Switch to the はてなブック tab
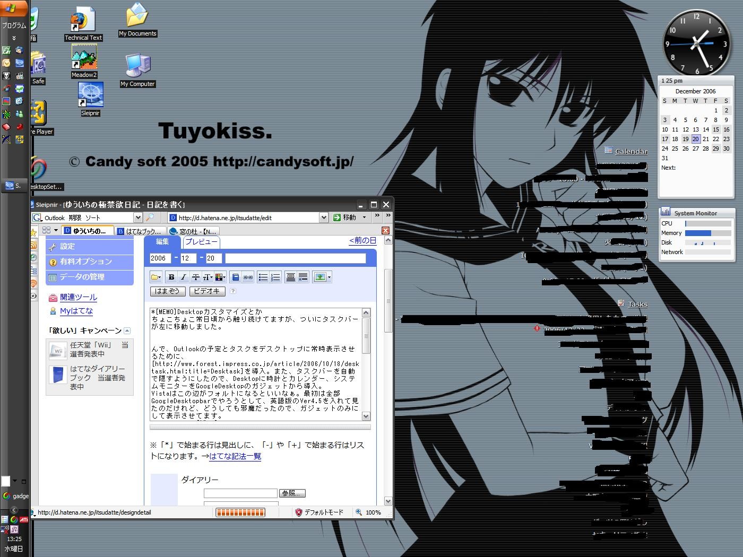743x557 pixels. coord(140,231)
